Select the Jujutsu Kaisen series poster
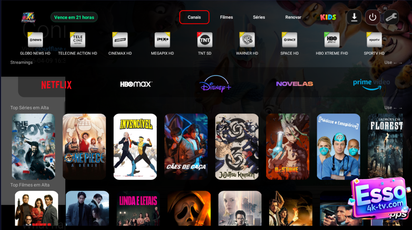412x230 pixels. 237,146
